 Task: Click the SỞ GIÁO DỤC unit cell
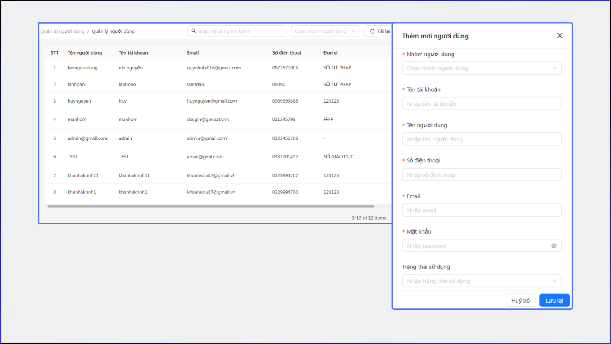pos(339,157)
